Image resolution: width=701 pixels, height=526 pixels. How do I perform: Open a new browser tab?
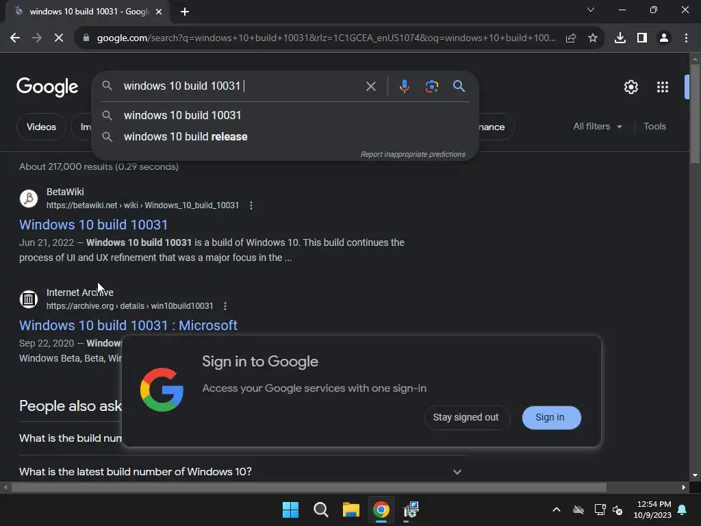click(185, 12)
